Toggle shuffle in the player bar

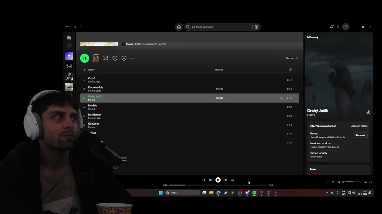pos(204,180)
